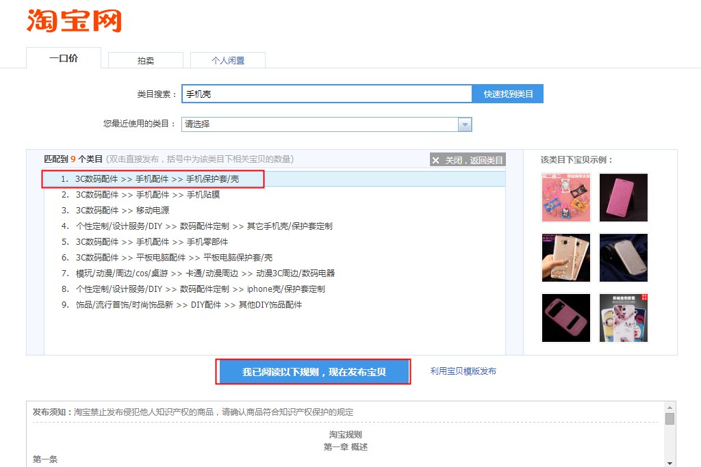701x467 pixels.
Task: Open the pink flip case sample thumbnail
Action: coord(623,198)
